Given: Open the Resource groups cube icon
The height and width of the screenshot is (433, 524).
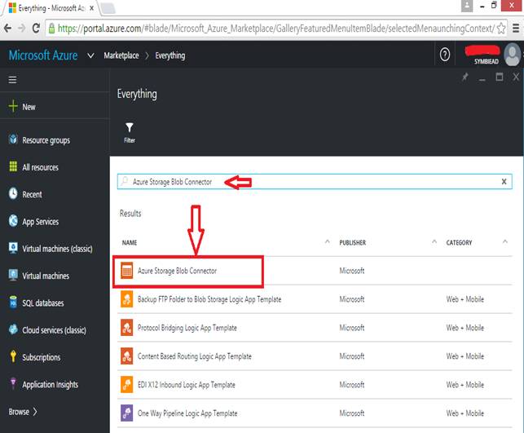Looking at the screenshot, I should [x=13, y=139].
